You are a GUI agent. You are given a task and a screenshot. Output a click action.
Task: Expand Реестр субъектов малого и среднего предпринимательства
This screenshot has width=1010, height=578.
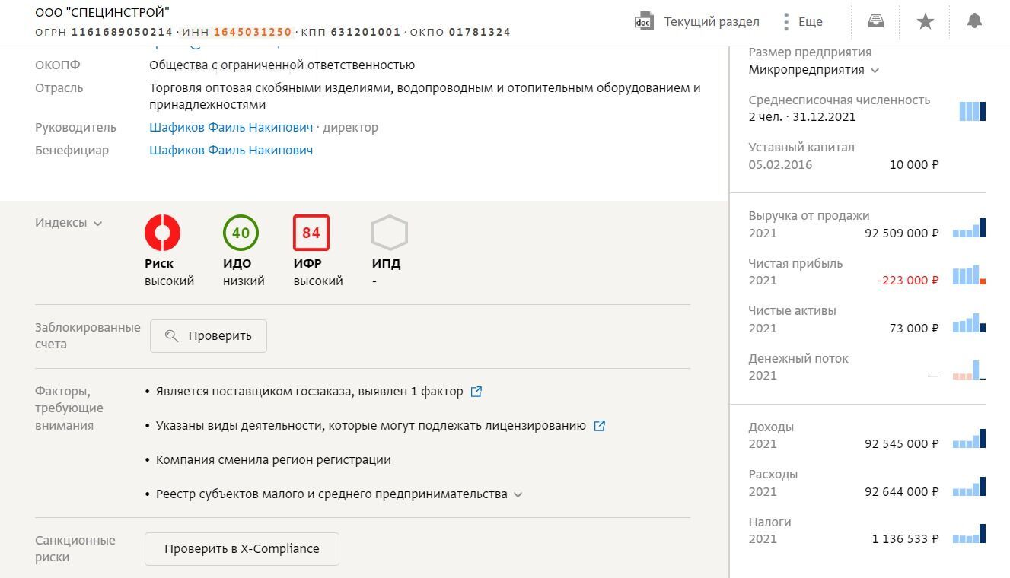pyautogui.click(x=518, y=494)
